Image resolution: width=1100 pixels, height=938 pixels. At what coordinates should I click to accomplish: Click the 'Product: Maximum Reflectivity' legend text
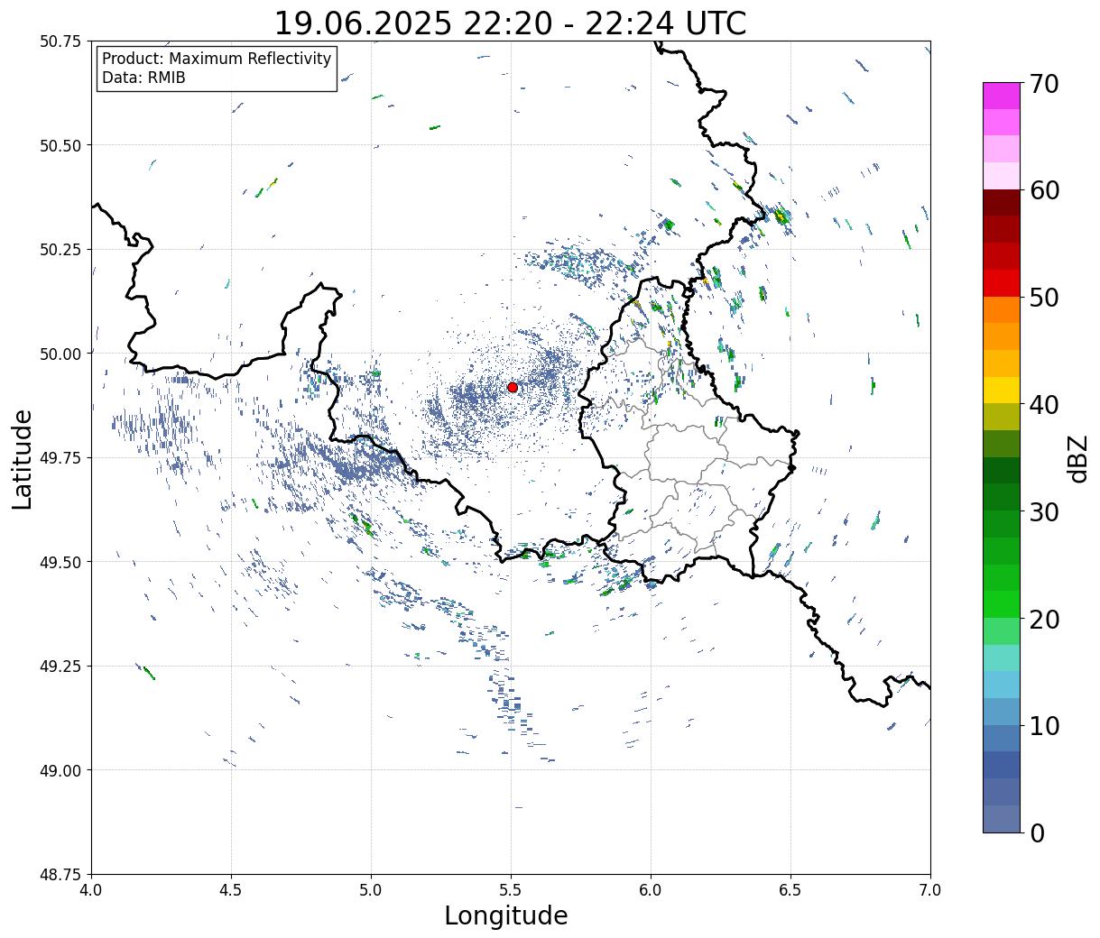217,59
